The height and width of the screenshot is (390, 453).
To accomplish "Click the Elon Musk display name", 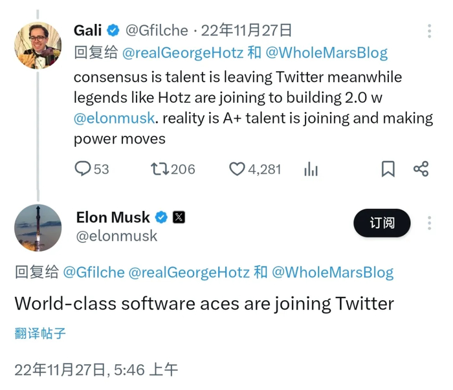I will pyautogui.click(x=113, y=217).
